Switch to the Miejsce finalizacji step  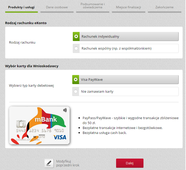(128, 7)
